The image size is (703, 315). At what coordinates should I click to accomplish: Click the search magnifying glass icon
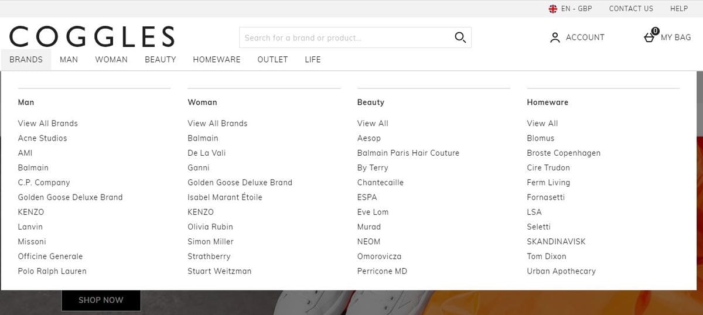460,37
